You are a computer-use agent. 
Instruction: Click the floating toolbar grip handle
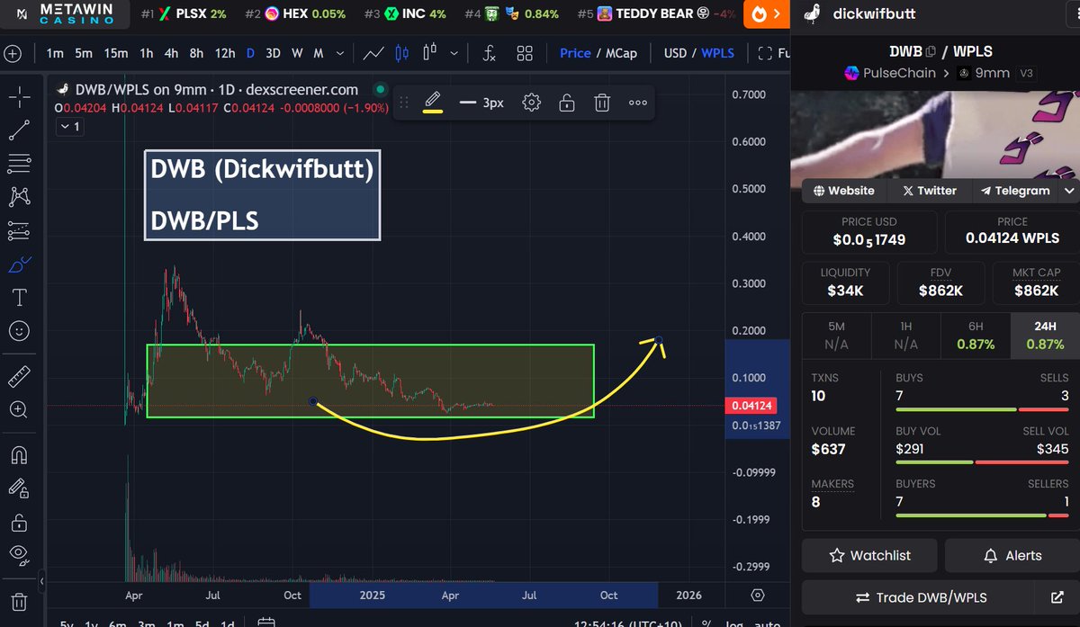tap(404, 103)
